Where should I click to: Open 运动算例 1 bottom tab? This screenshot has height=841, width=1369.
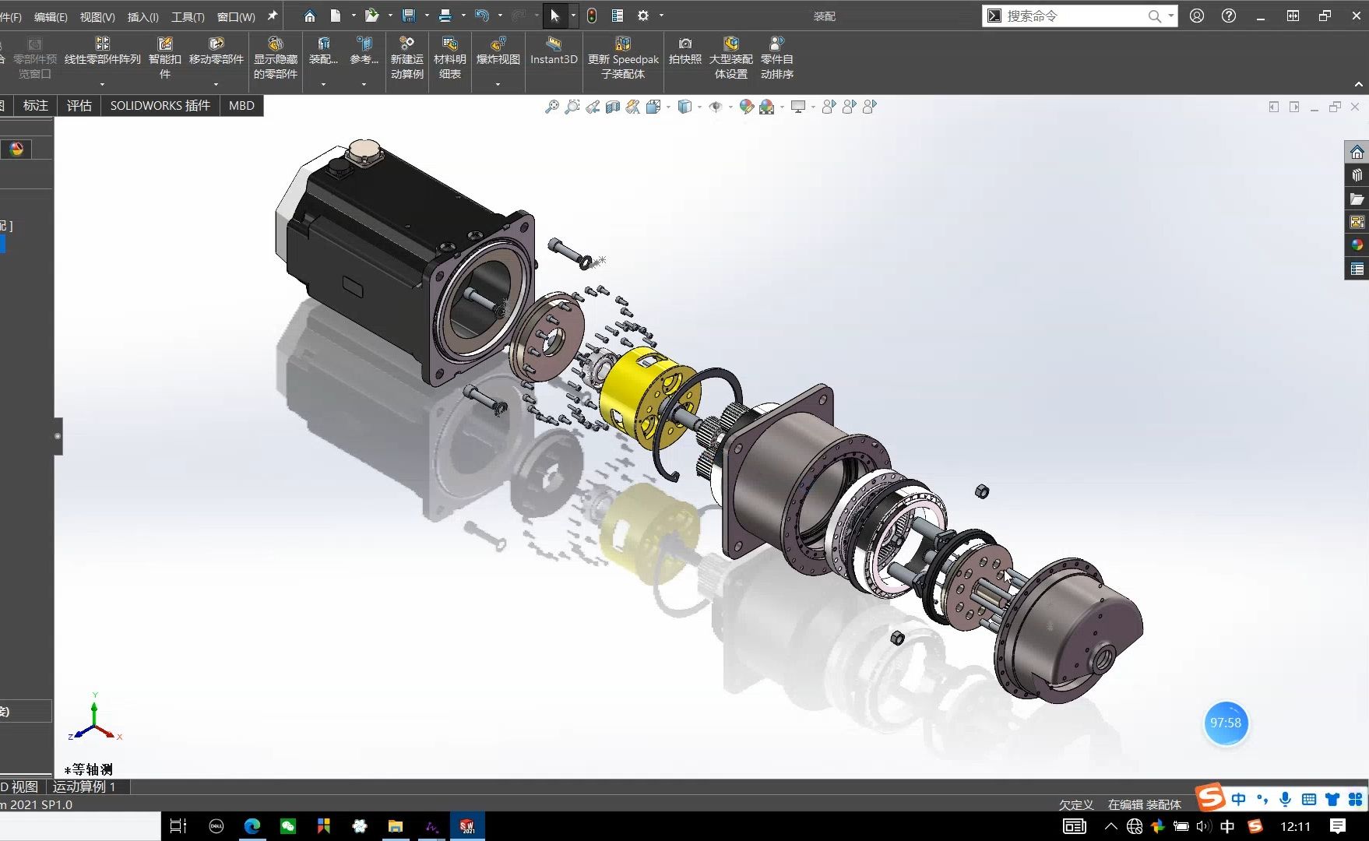pyautogui.click(x=84, y=786)
